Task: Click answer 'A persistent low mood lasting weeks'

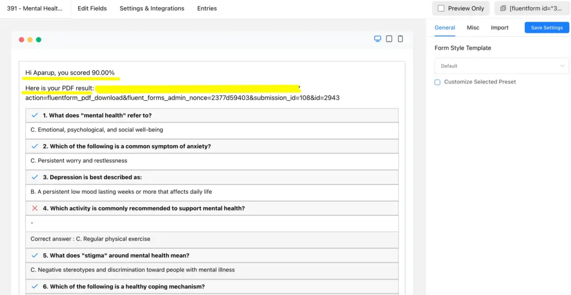Action: click(x=121, y=191)
